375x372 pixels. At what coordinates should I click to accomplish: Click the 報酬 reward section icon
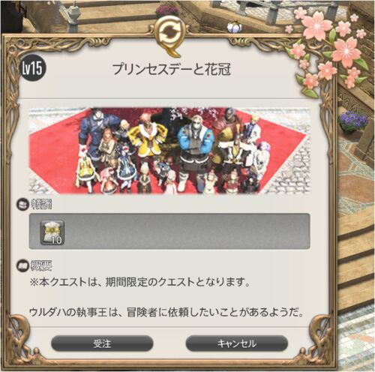click(x=22, y=205)
